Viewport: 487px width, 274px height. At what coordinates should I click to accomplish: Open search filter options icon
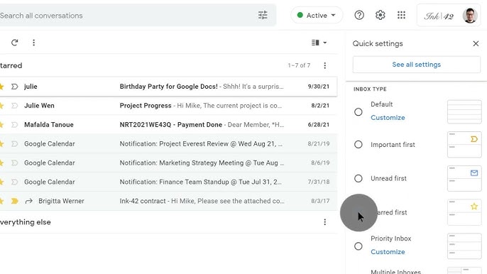(x=263, y=15)
